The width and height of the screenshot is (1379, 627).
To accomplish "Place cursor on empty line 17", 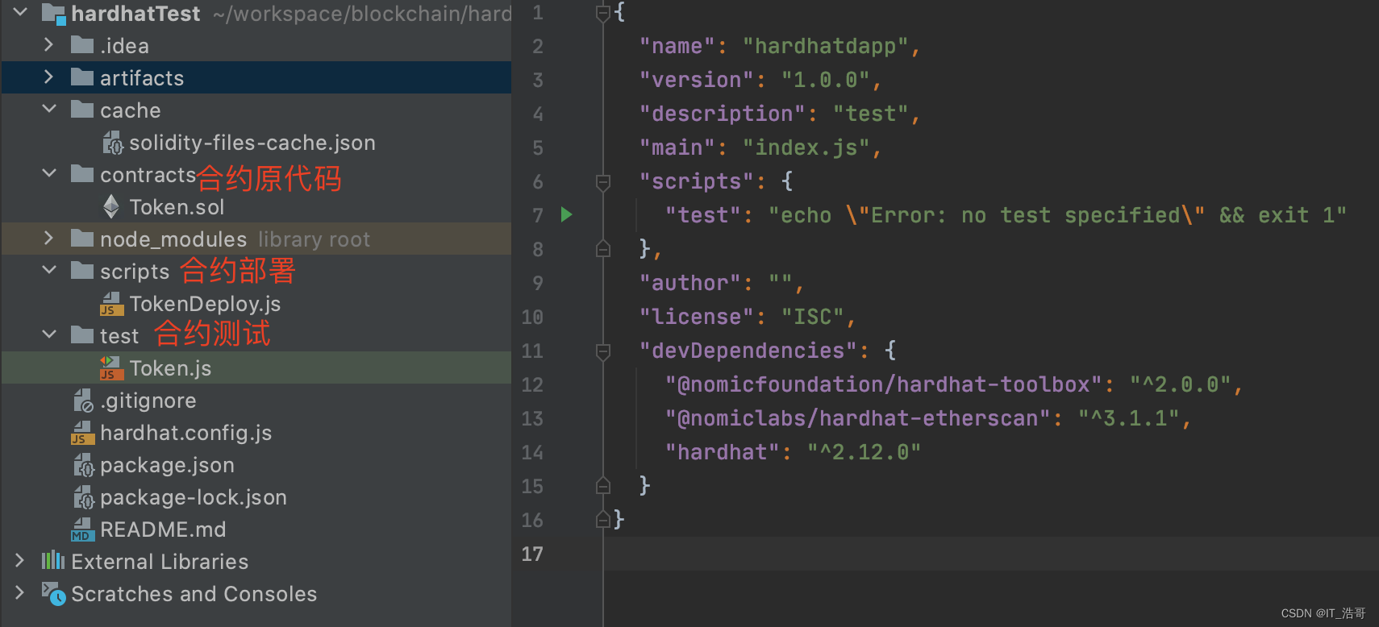I will click(990, 554).
